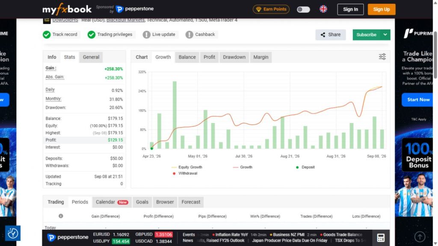Share this trading system
438x246 pixels.
click(x=331, y=35)
